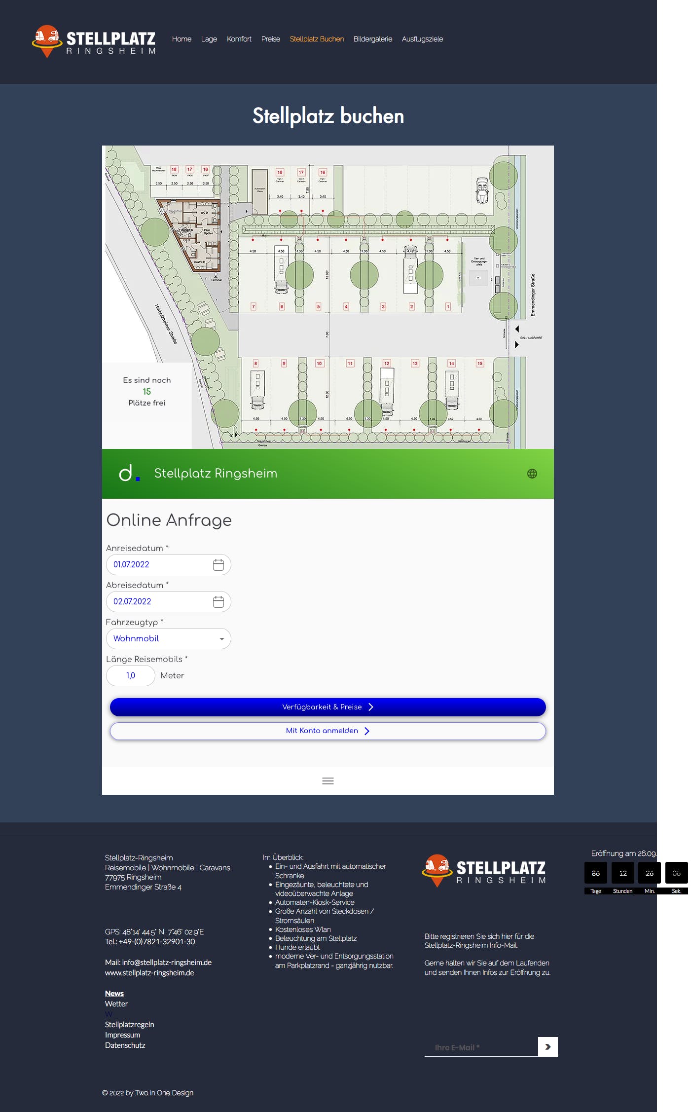
Task: Click Mit Konto anmelden button
Action: click(328, 731)
